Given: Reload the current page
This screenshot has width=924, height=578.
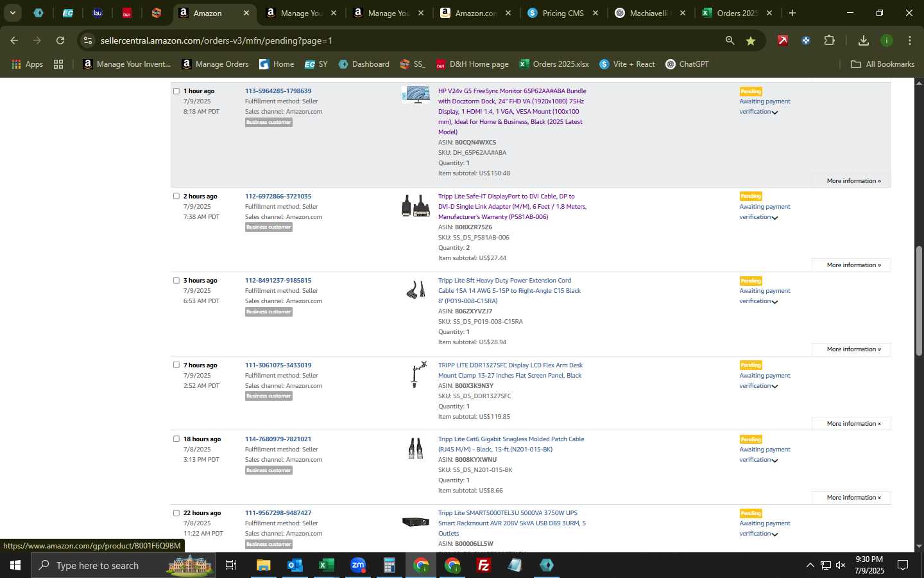Looking at the screenshot, I should pyautogui.click(x=60, y=40).
